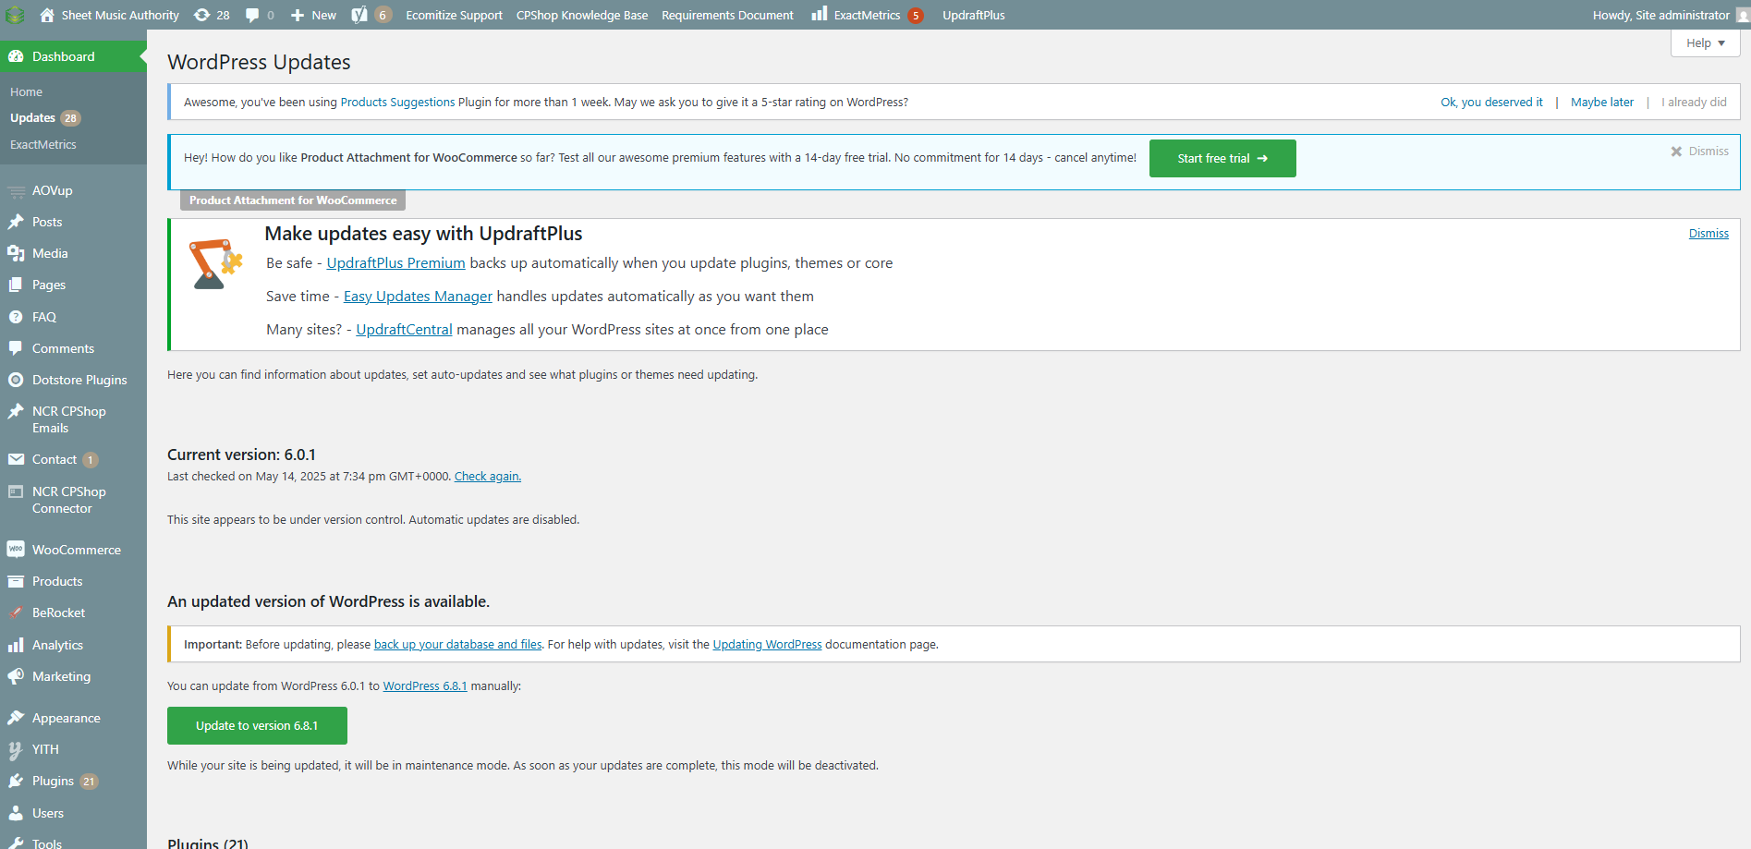1751x849 pixels.
Task: Open Updates submenu item in sidebar
Action: click(x=44, y=118)
